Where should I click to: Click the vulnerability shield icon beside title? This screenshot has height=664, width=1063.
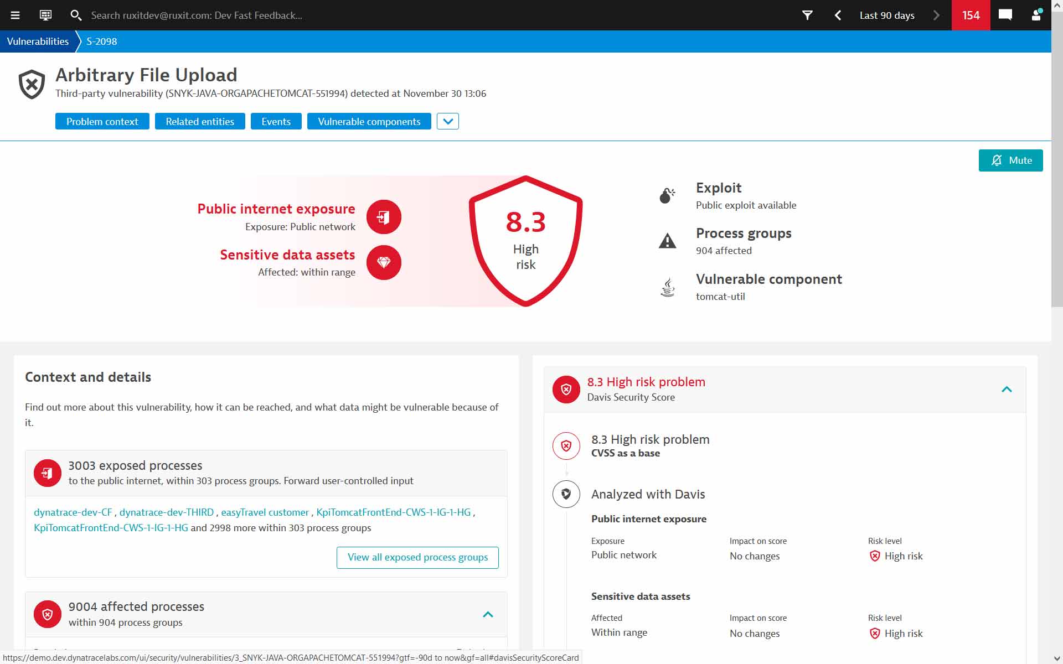32,84
